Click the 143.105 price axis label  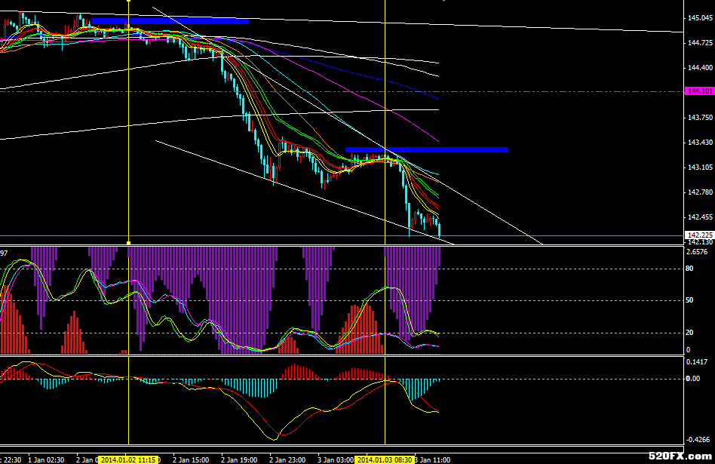click(700, 167)
